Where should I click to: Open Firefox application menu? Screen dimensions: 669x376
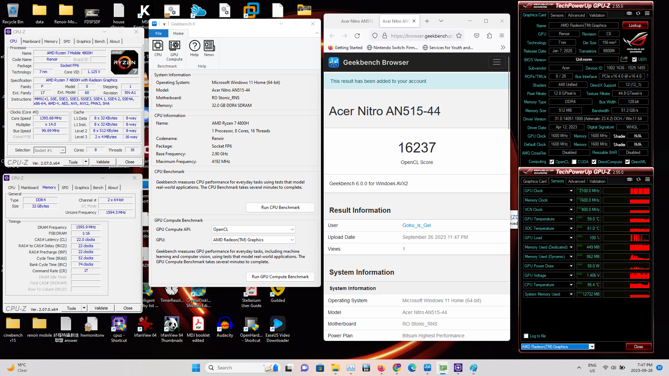click(x=502, y=36)
